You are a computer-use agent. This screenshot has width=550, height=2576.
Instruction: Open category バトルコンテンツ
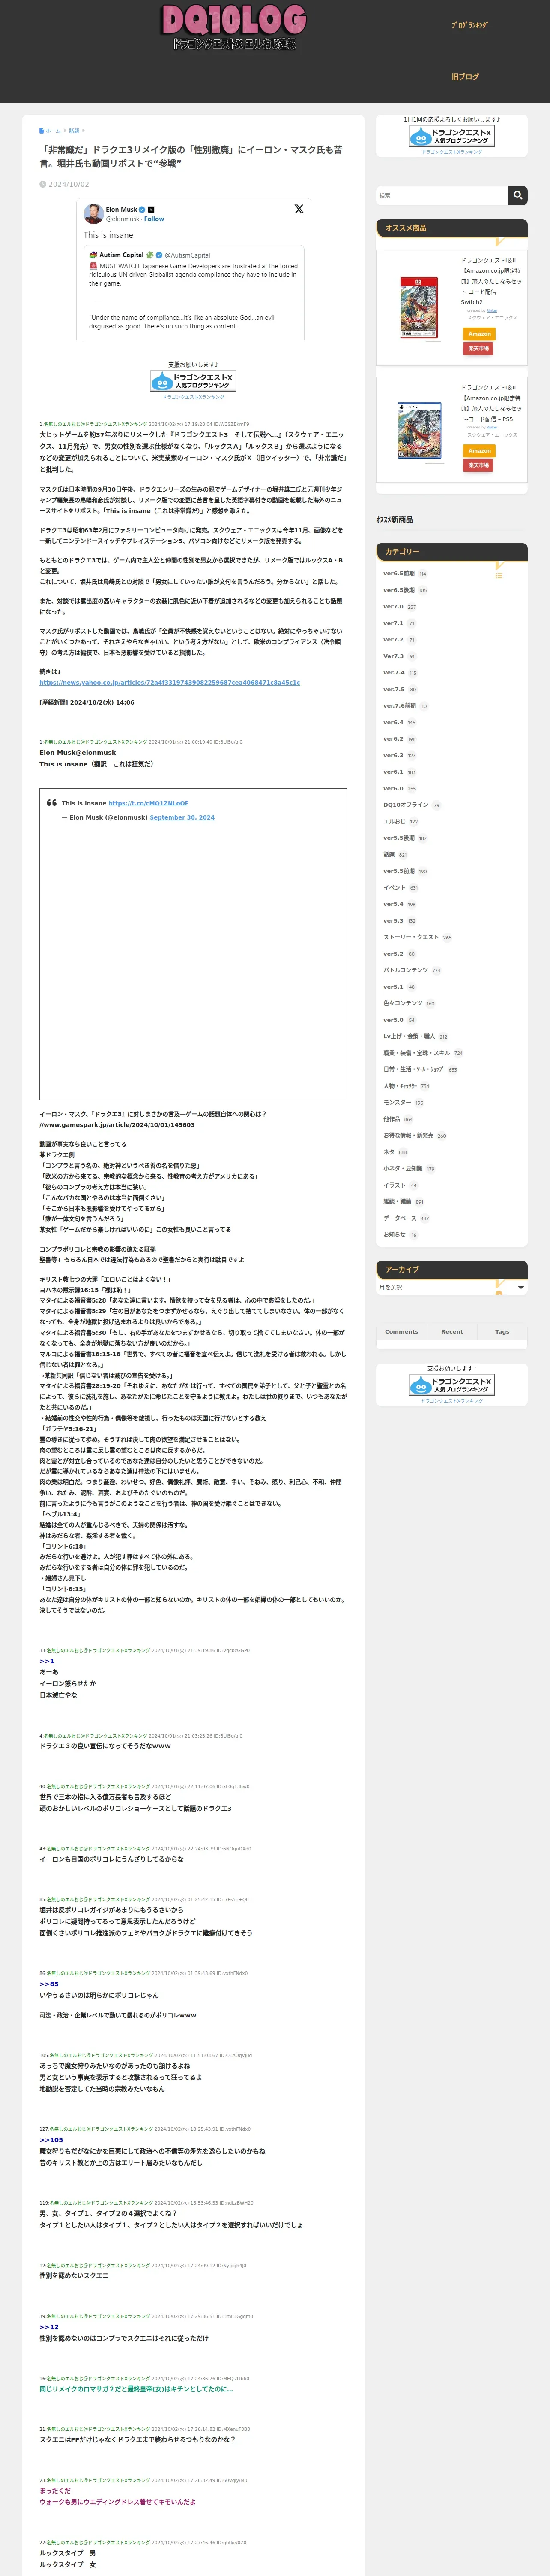point(405,970)
